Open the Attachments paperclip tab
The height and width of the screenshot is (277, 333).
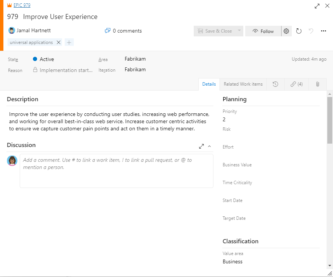pos(317,84)
